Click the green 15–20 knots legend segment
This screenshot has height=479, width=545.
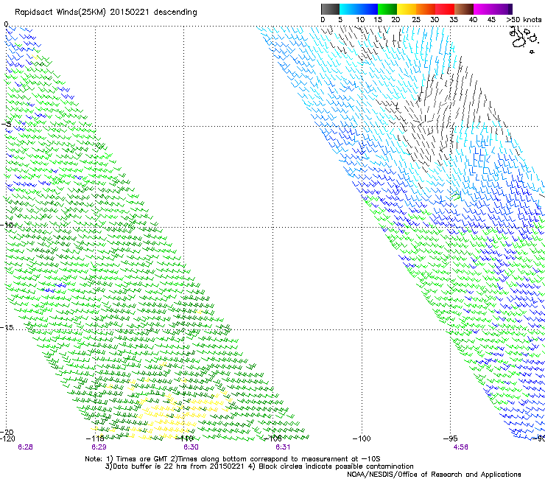[387, 9]
